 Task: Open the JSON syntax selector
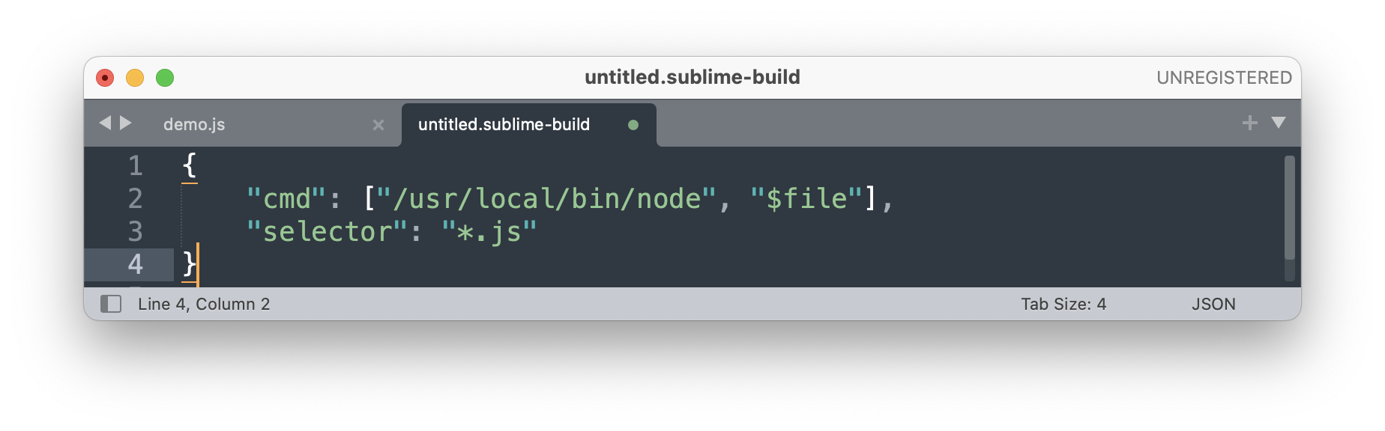1213,304
